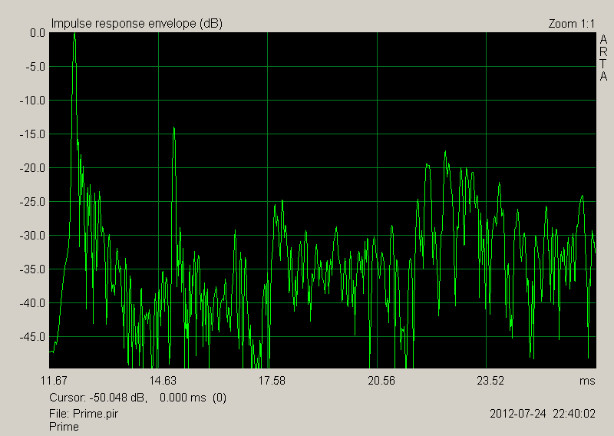Screen dimensions: 614x436
Task: Click the 17.58 time axis label
Action: click(272, 381)
